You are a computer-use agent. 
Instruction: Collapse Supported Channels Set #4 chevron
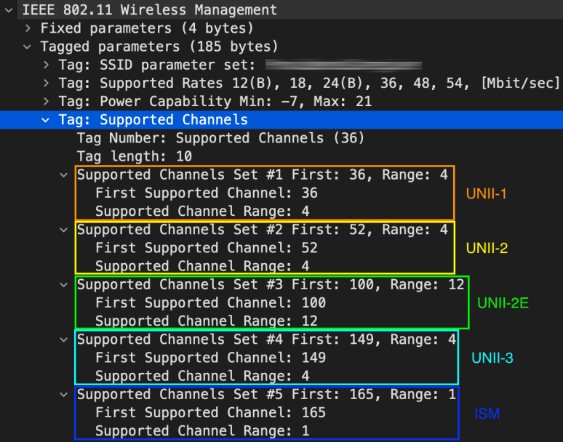pos(64,339)
